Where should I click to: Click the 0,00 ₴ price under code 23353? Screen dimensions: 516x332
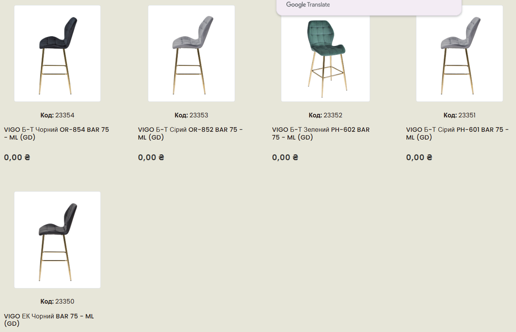pyautogui.click(x=151, y=157)
